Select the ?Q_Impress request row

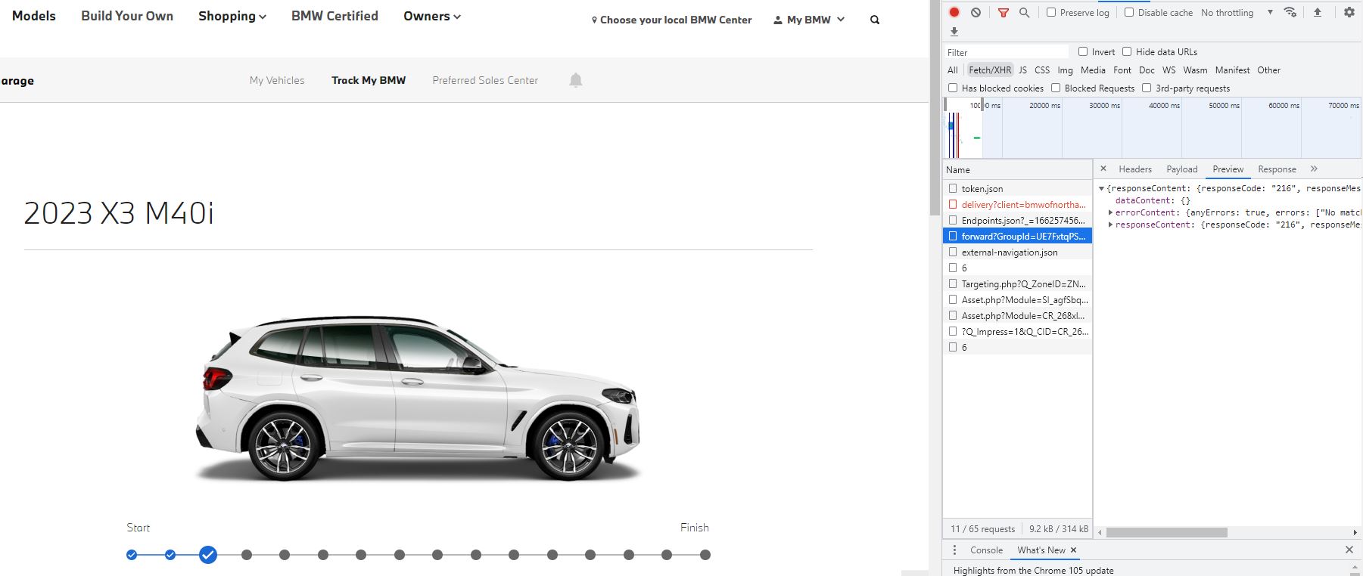click(x=1017, y=331)
